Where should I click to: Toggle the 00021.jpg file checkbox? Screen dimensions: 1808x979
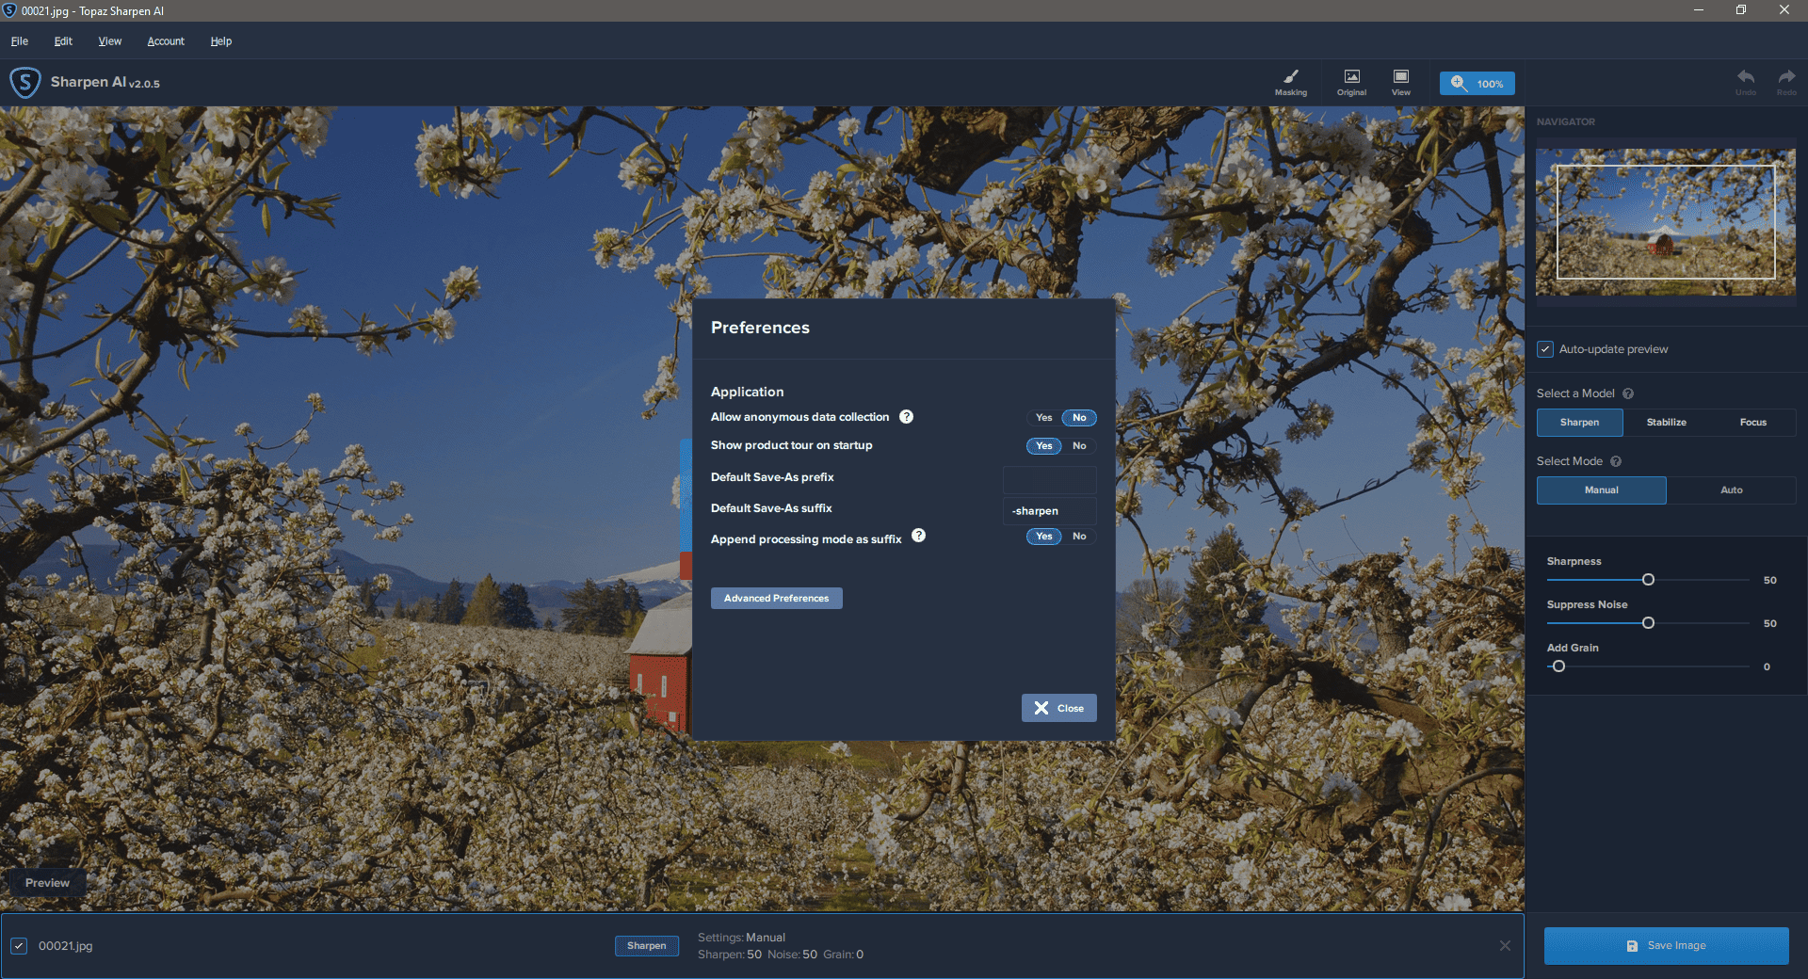(19, 946)
